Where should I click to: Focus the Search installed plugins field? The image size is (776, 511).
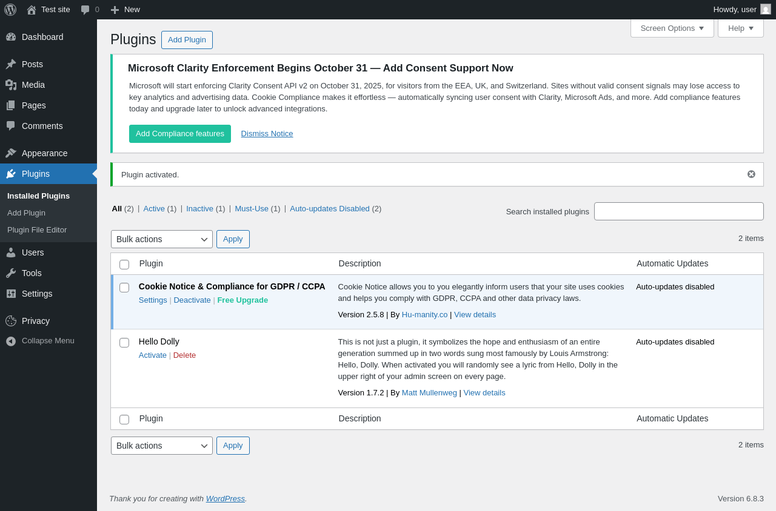pyautogui.click(x=678, y=211)
